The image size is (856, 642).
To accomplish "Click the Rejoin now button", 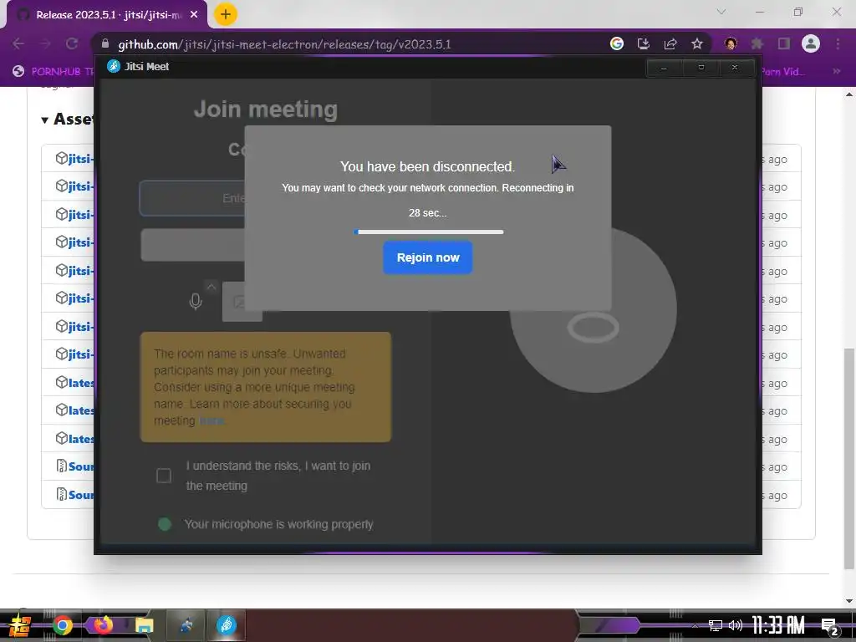I will (427, 257).
